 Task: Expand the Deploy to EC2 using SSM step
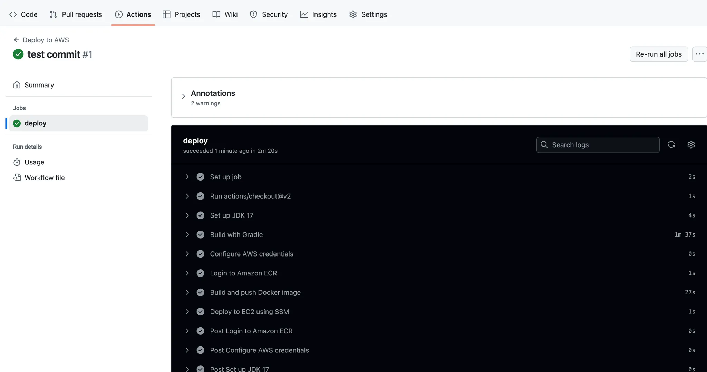point(187,312)
